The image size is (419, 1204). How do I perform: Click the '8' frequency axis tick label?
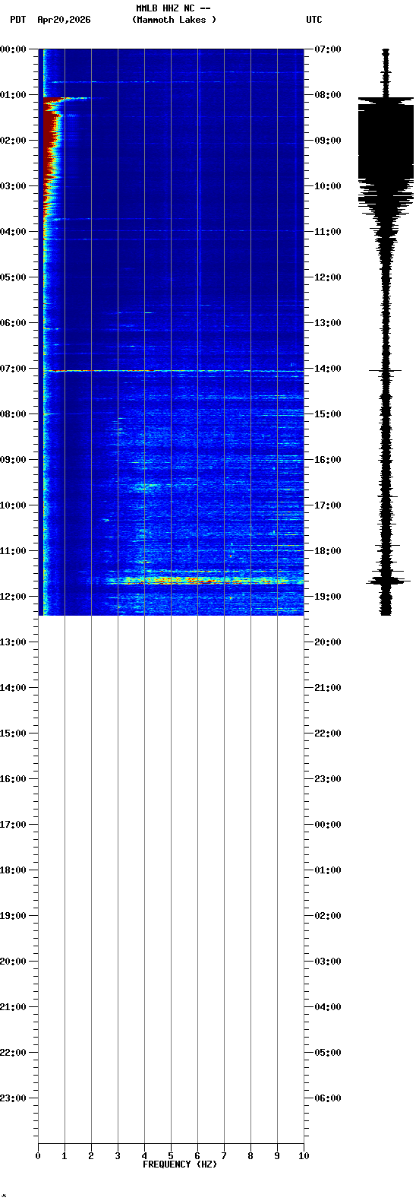pyautogui.click(x=250, y=1156)
